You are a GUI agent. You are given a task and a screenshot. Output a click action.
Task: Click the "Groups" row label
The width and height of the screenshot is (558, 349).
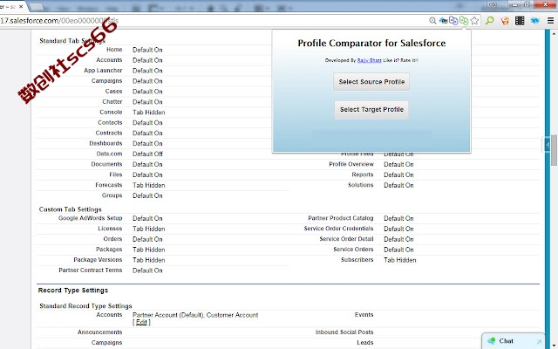click(112, 195)
